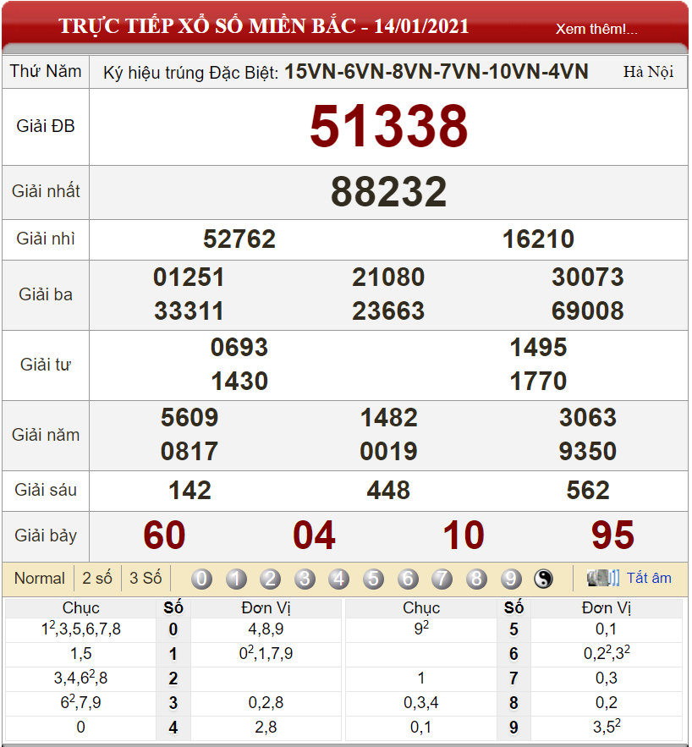Image resolution: width=692 pixels, height=747 pixels.
Task: Click sixth prize number 448
Action: (x=388, y=491)
